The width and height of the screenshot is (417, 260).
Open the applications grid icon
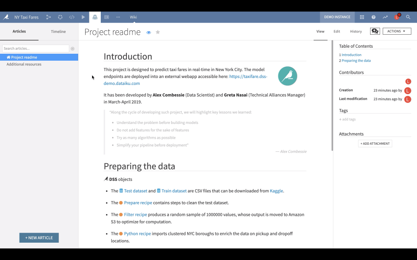click(x=362, y=17)
